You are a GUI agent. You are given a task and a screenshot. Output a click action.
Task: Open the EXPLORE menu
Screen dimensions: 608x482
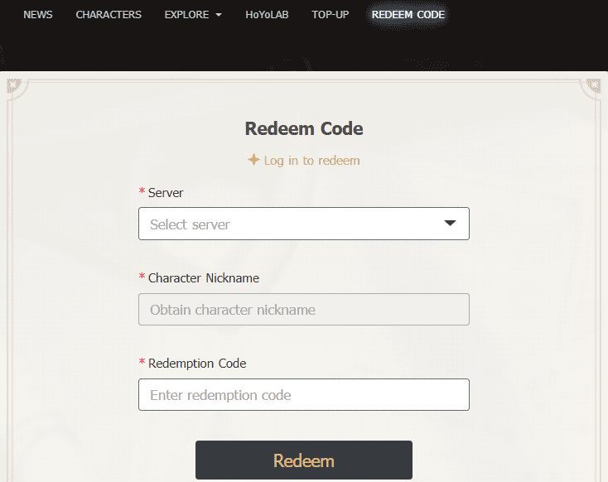pos(187,15)
